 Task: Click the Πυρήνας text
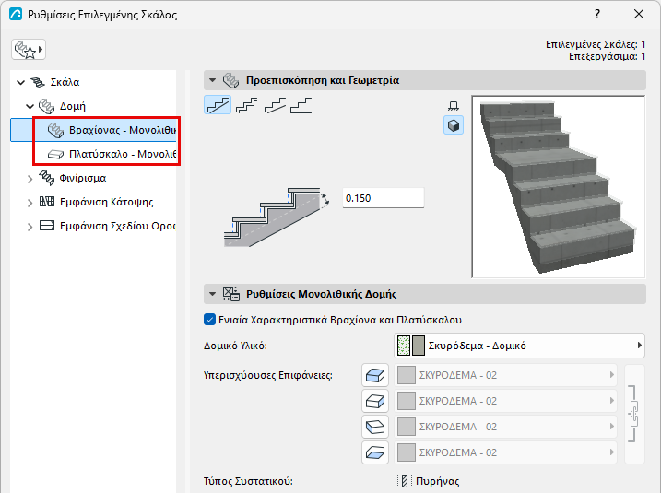[438, 481]
